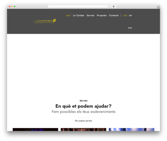Switch language to CAT

[x=125, y=16]
